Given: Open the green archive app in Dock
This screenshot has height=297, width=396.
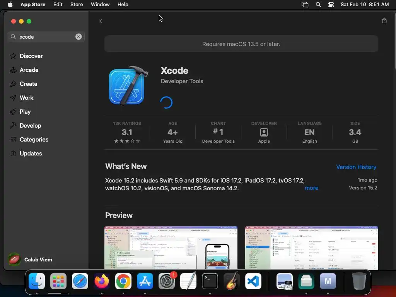Looking at the screenshot, I should tap(306, 281).
